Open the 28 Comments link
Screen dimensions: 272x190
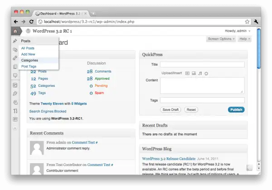(x=103, y=71)
